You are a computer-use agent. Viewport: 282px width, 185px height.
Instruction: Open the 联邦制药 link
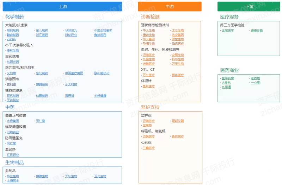coord(13,31)
